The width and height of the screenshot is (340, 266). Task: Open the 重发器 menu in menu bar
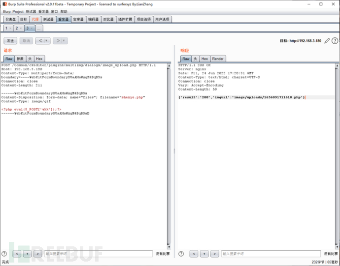(x=43, y=11)
